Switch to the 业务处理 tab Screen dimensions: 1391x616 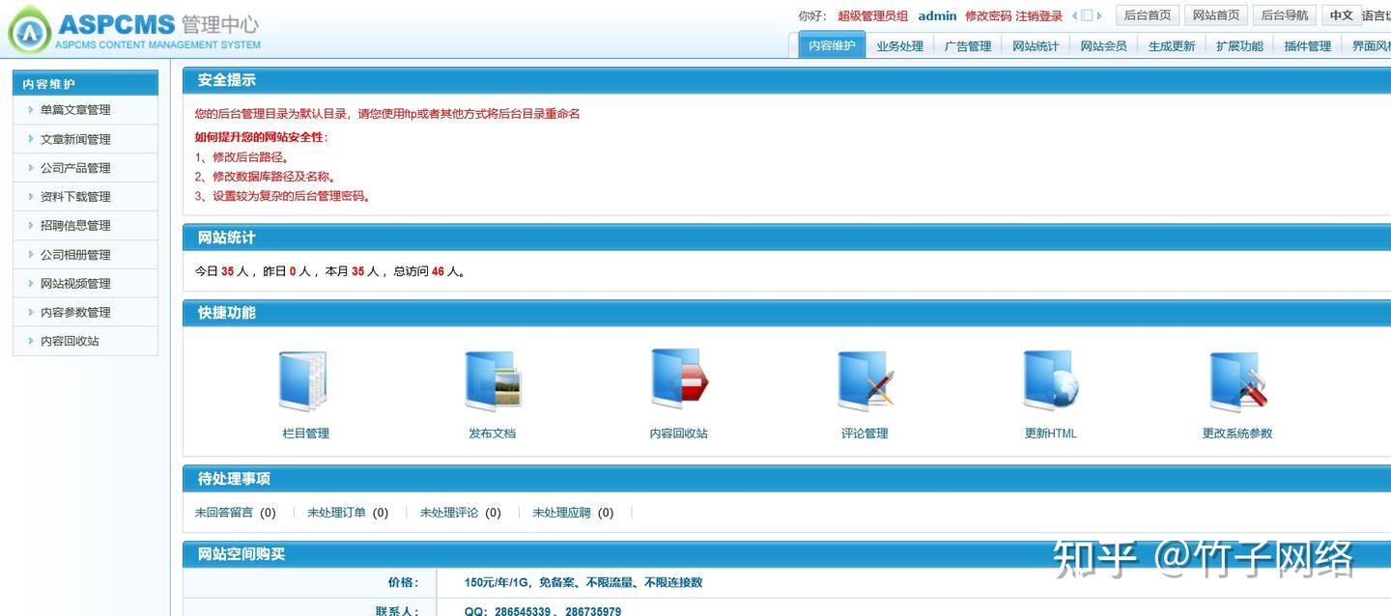point(900,45)
